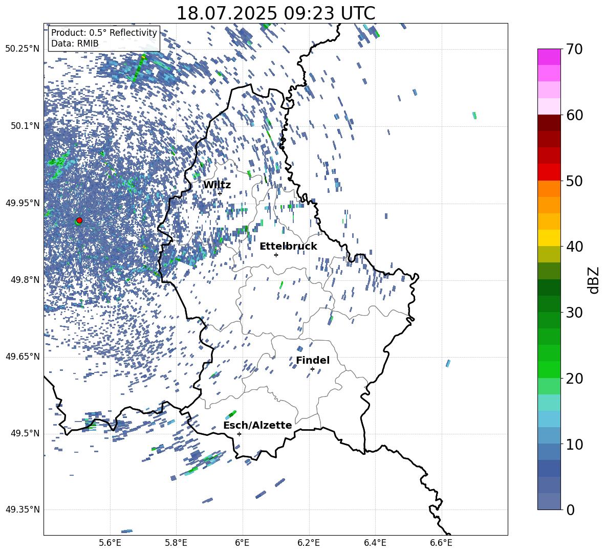Image resolution: width=606 pixels, height=553 pixels.
Task: Click the 5.6°E longitude label
Action: pos(110,543)
